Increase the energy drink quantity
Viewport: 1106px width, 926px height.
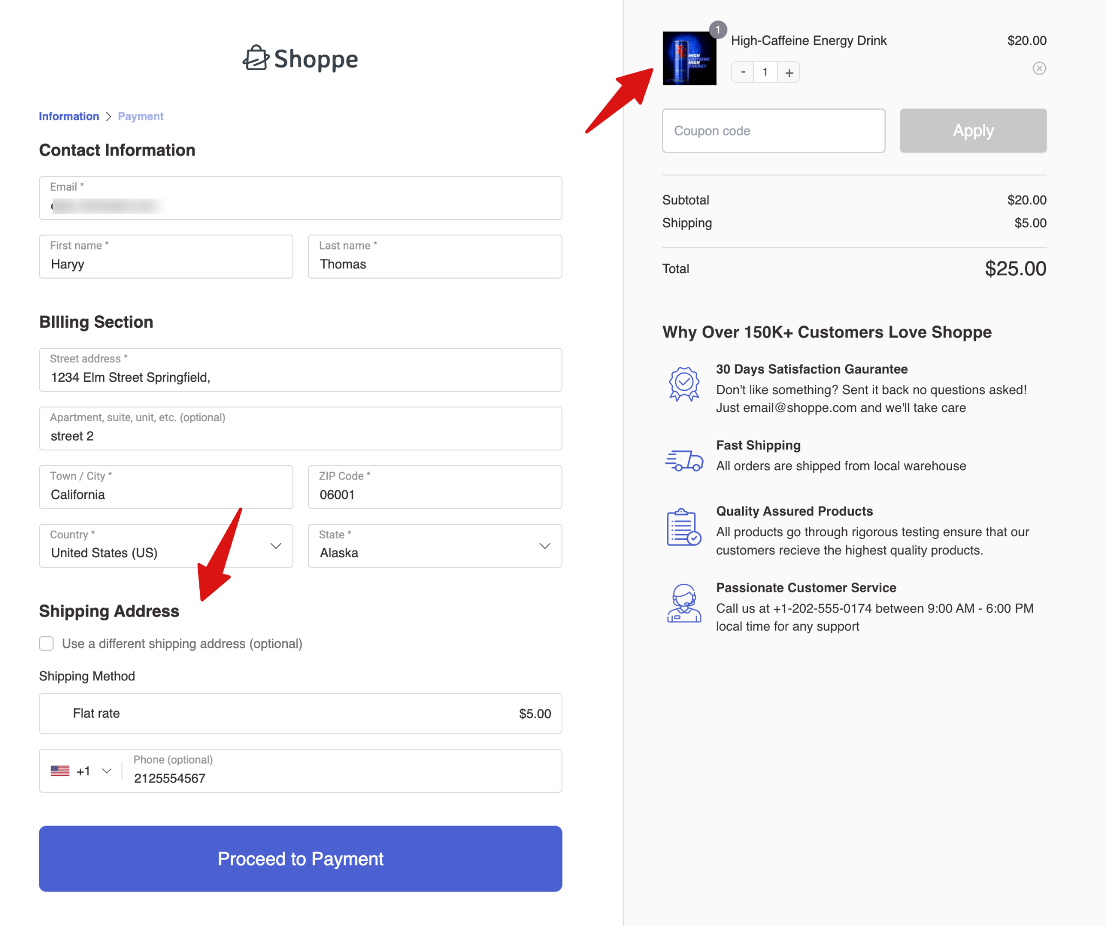pyautogui.click(x=788, y=72)
